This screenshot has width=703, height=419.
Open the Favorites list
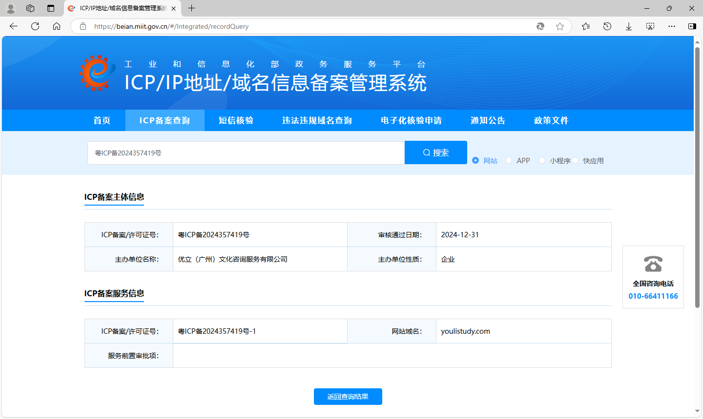click(x=586, y=26)
